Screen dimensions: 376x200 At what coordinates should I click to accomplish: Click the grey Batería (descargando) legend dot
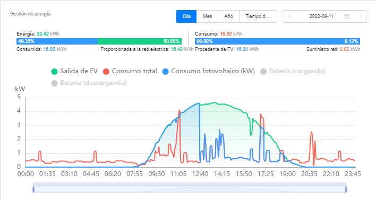point(54,83)
